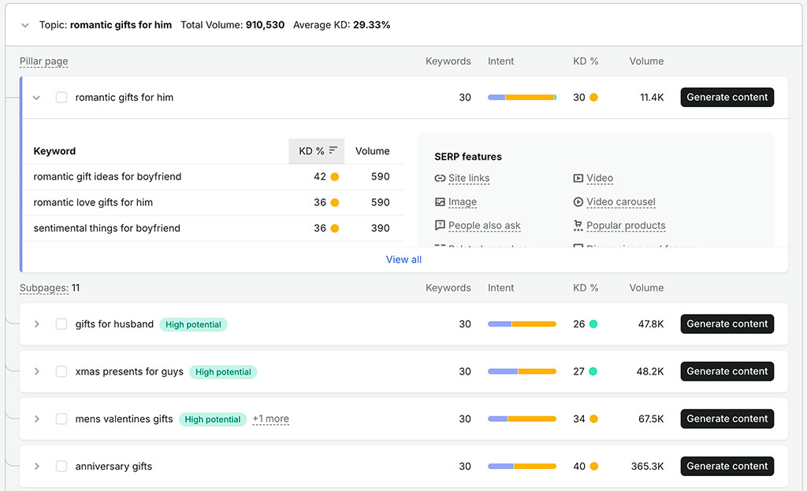Click KD dot for romantic gift ideas for boyfriend

click(x=334, y=177)
